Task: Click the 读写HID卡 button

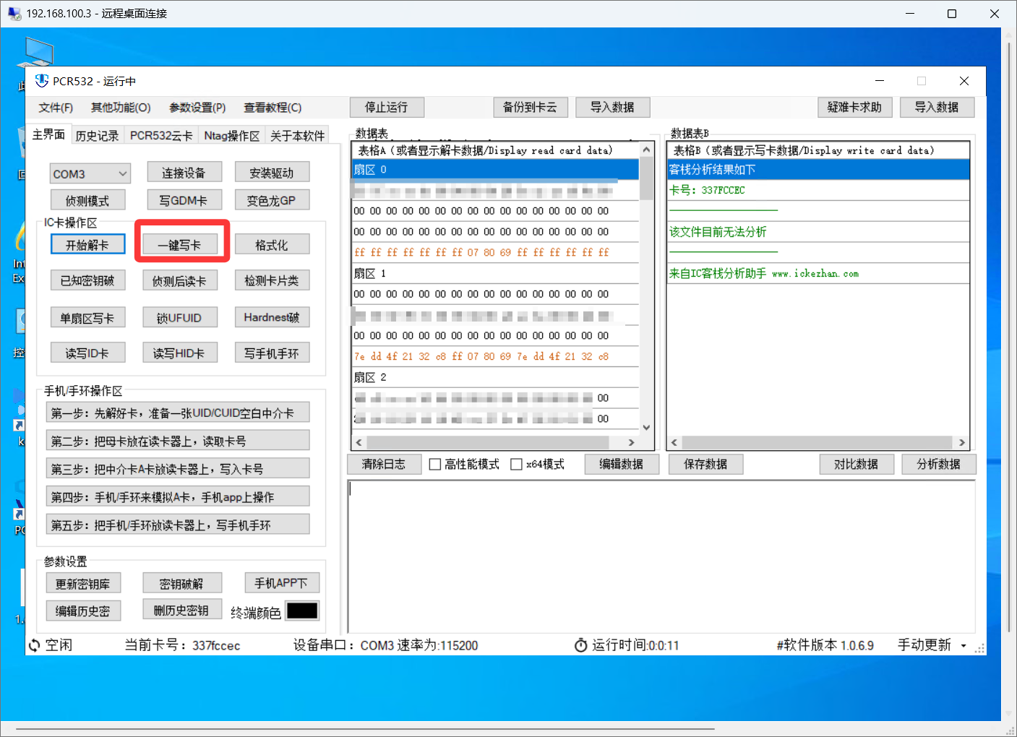Action: (180, 353)
